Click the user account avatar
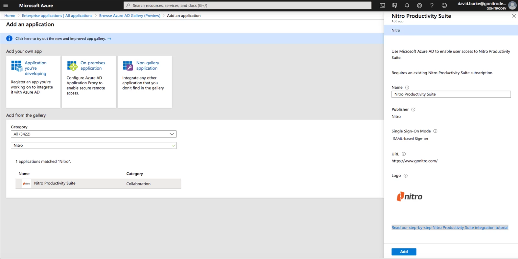518x259 pixels. [x=512, y=5]
